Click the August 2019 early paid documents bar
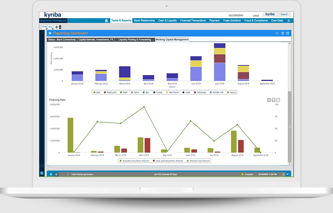This screenshot has height=213, width=333. point(241,146)
